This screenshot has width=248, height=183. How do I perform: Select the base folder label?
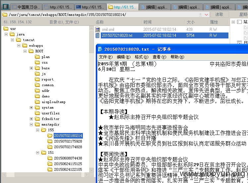[x=46, y=68]
